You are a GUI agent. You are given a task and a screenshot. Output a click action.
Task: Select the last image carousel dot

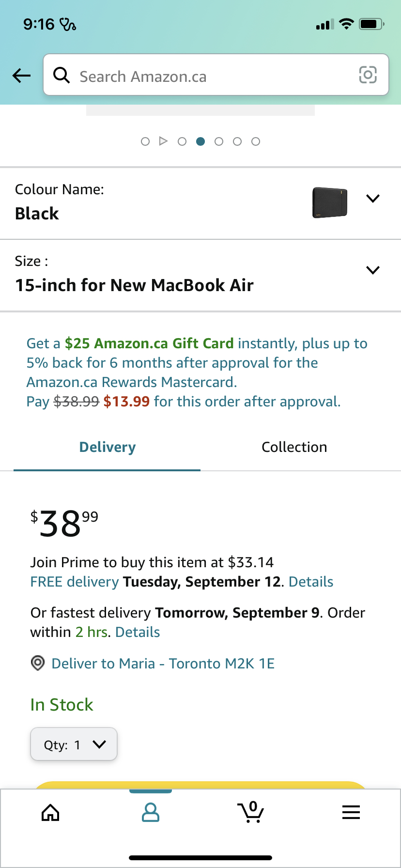(x=256, y=141)
